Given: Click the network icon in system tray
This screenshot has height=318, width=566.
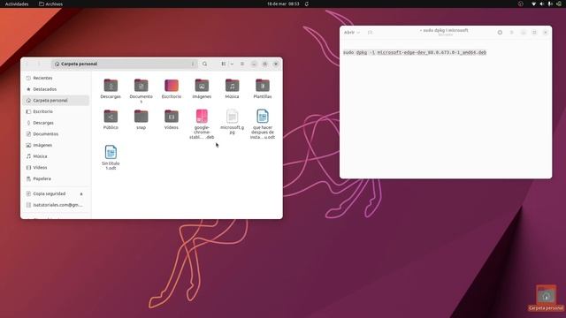Looking at the screenshot, I should click(533, 4).
